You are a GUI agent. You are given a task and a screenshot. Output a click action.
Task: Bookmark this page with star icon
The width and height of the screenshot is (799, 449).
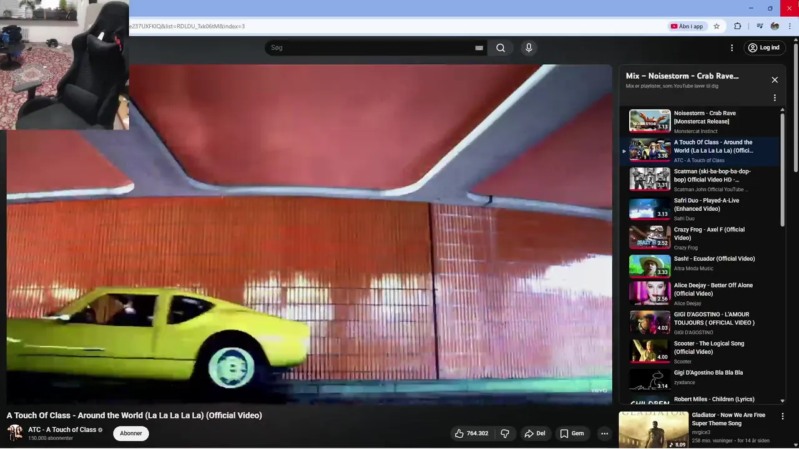[717, 26]
